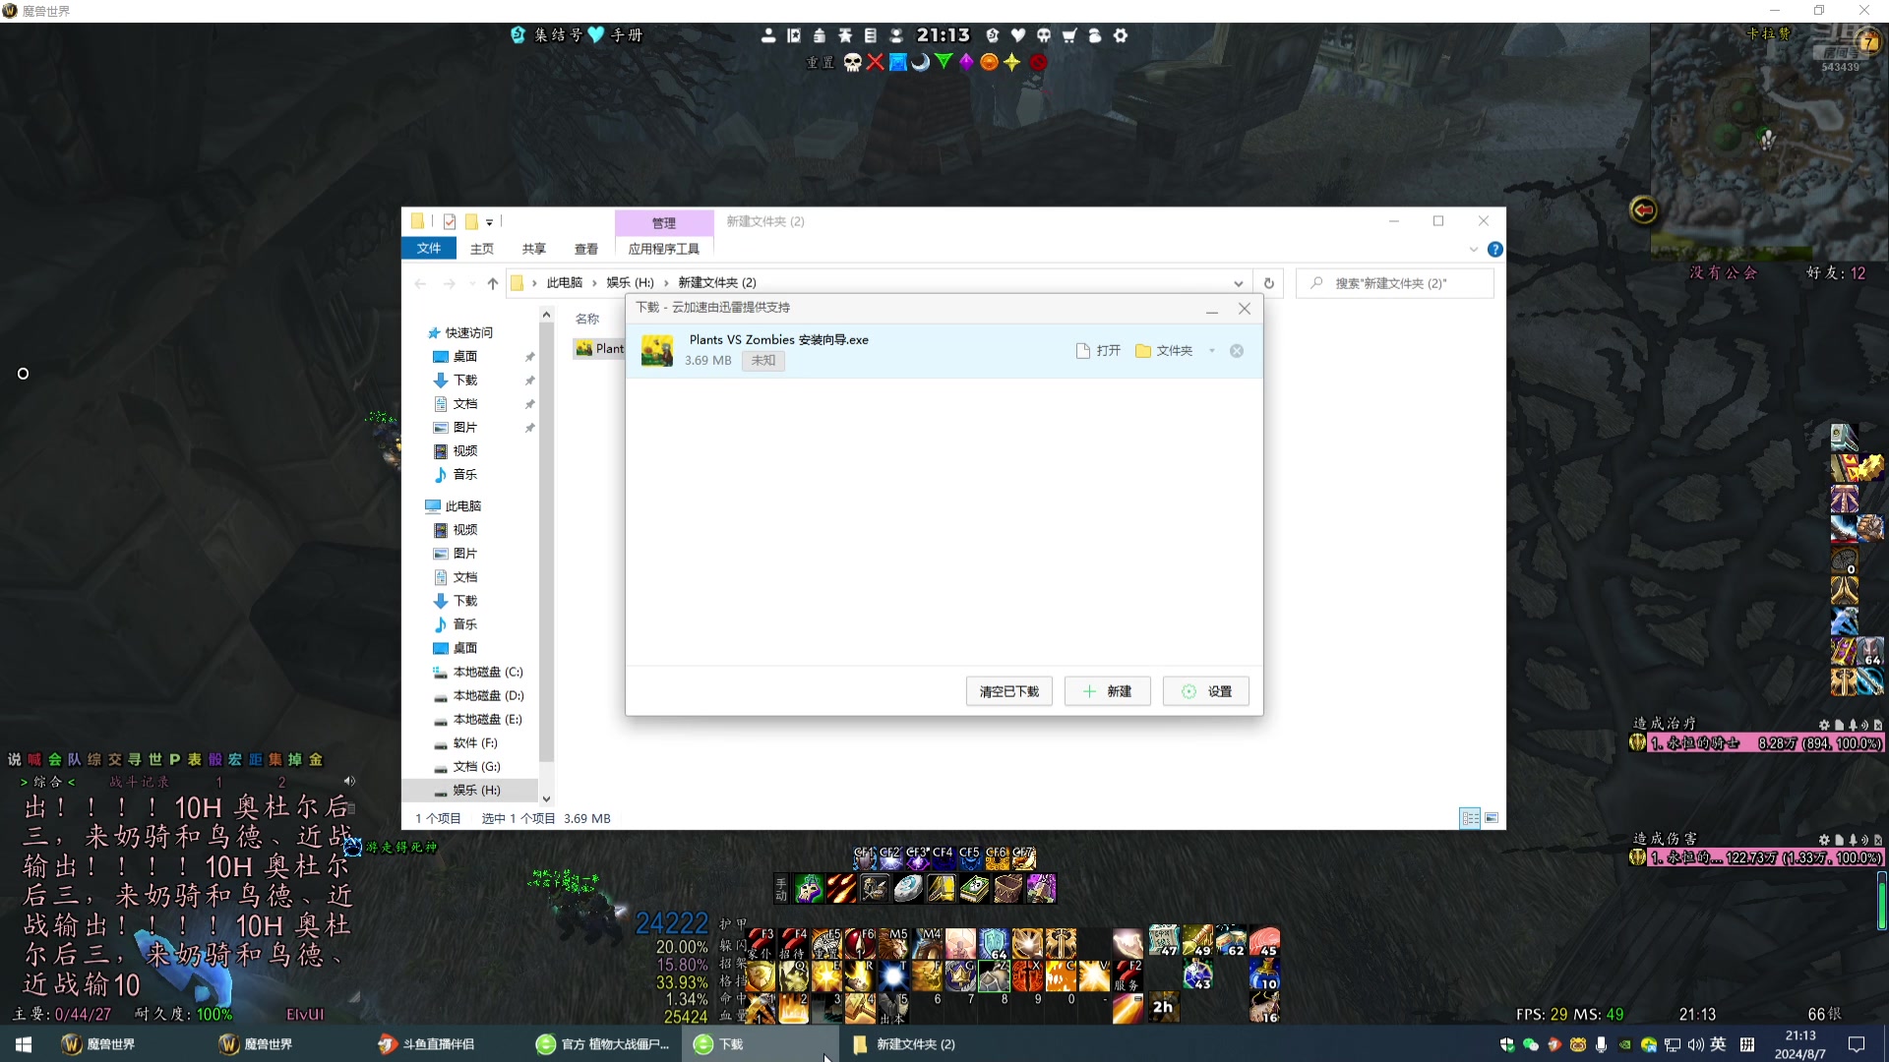This screenshot has height=1062, width=1889.
Task: Switch to 斗鱼直播伴侣 in the taskbar
Action: [426, 1044]
